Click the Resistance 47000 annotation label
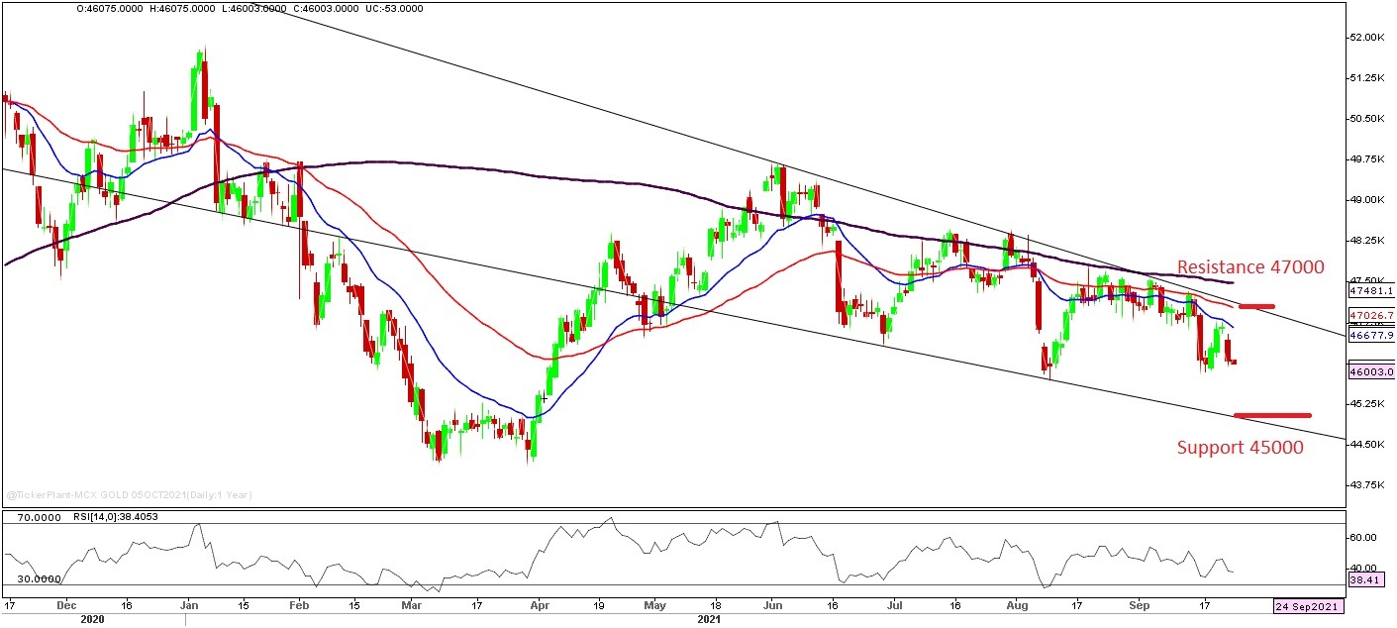Image resolution: width=1397 pixels, height=628 pixels. pyautogui.click(x=1249, y=267)
